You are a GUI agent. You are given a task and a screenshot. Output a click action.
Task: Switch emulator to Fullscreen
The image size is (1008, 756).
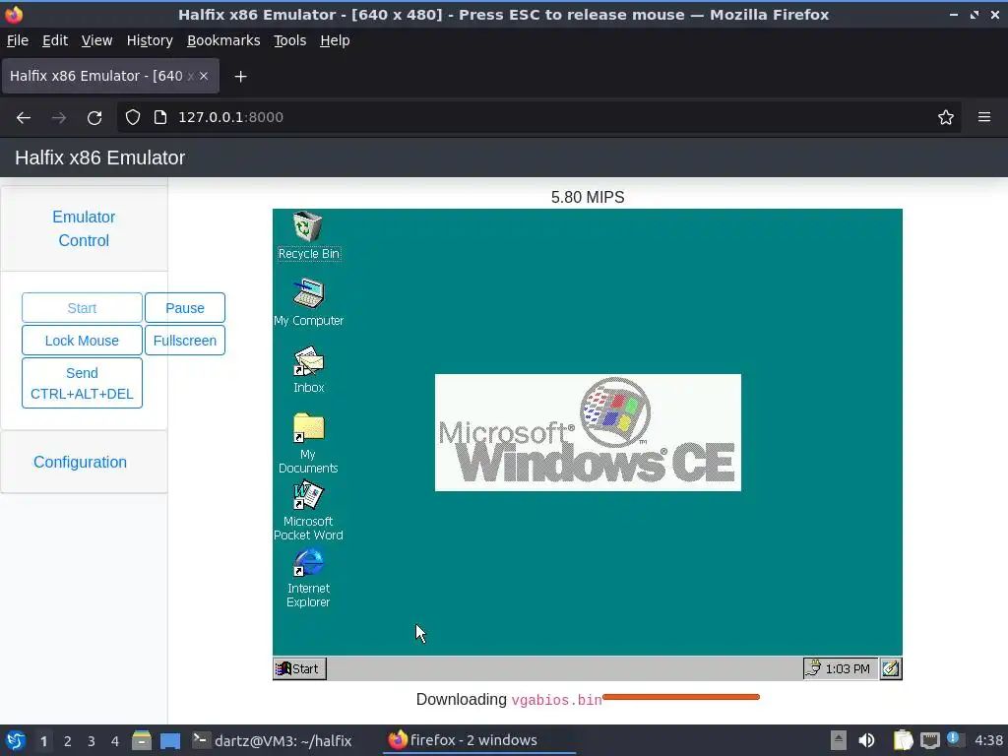point(184,341)
